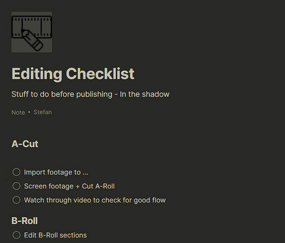This screenshot has height=243, width=285.
Task: Tick the Screen footage + Cut A-Roll checkbox
Action: tap(17, 186)
